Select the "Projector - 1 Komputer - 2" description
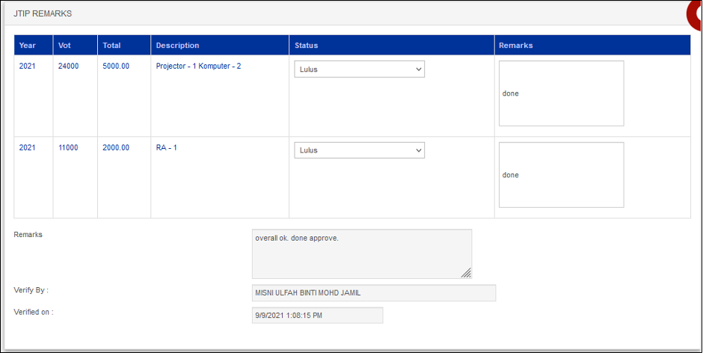This screenshot has width=703, height=353. (198, 66)
